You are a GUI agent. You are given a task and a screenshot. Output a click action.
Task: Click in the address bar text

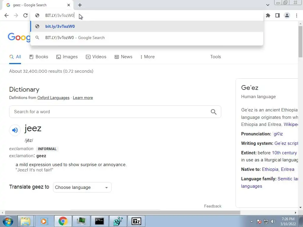[59, 15]
